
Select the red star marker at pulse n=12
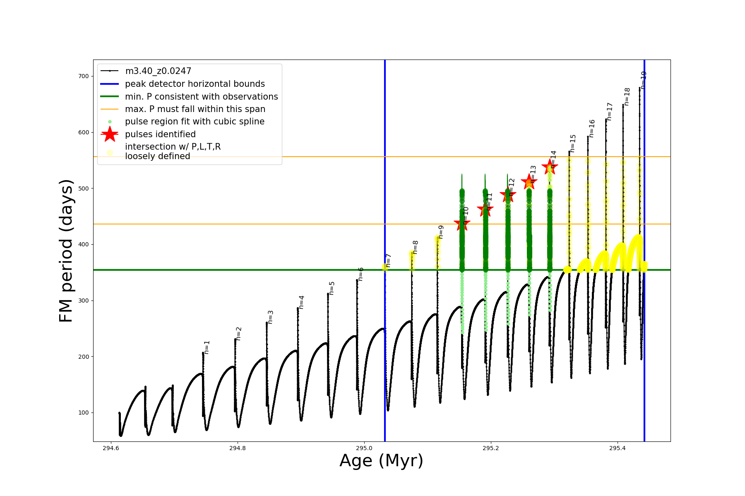click(508, 195)
